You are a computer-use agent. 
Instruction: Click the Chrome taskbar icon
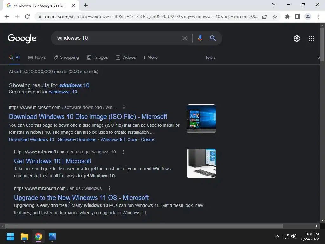click(x=38, y=236)
